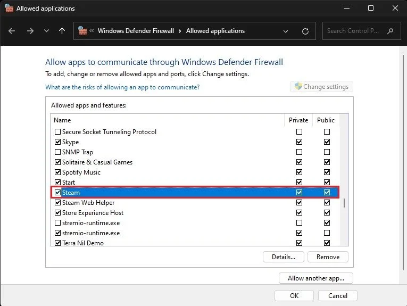
Task: Focus the Search Control Panel field
Action: tap(362, 31)
